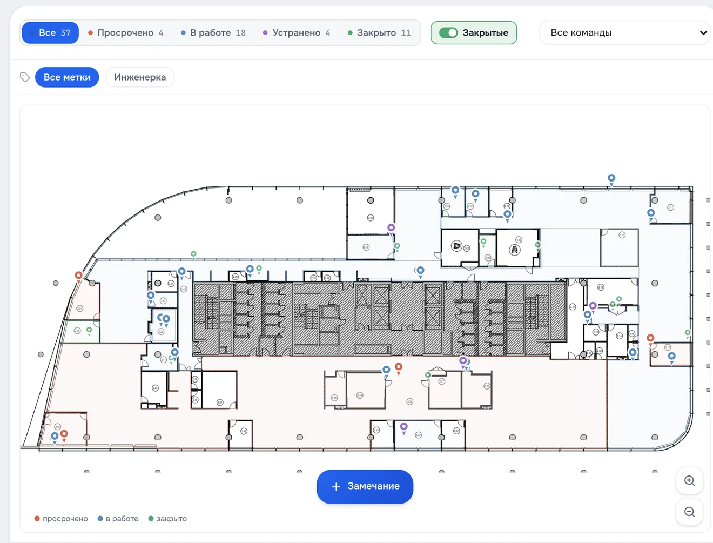The image size is (713, 543).
Task: Zoom out of the floor plan
Action: 689,512
